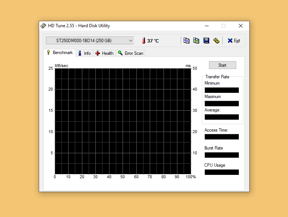The height and width of the screenshot is (217, 288).
Task: Click the Maximum transfer rate field
Action: point(222,103)
